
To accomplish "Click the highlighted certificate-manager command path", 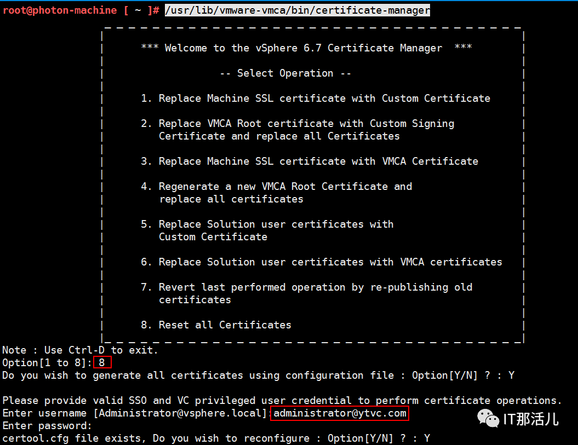I will [297, 10].
